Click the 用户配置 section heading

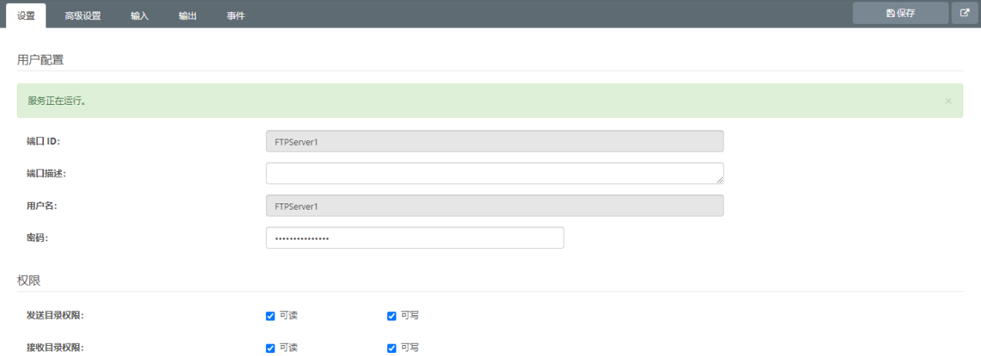pos(40,59)
